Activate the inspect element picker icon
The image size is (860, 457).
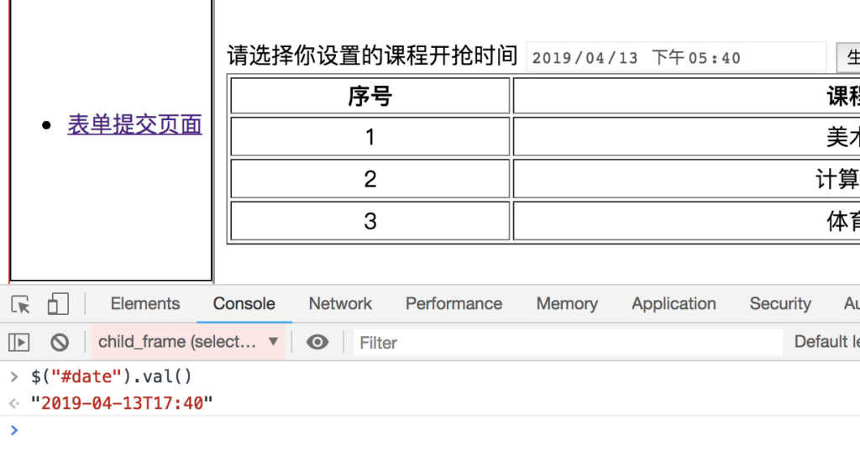pyautogui.click(x=20, y=304)
